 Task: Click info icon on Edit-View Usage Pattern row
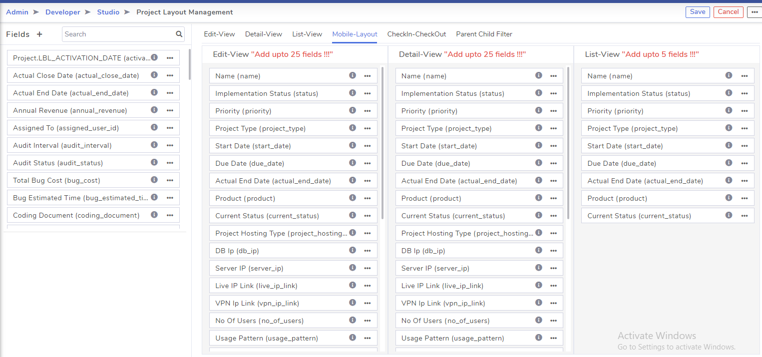353,338
